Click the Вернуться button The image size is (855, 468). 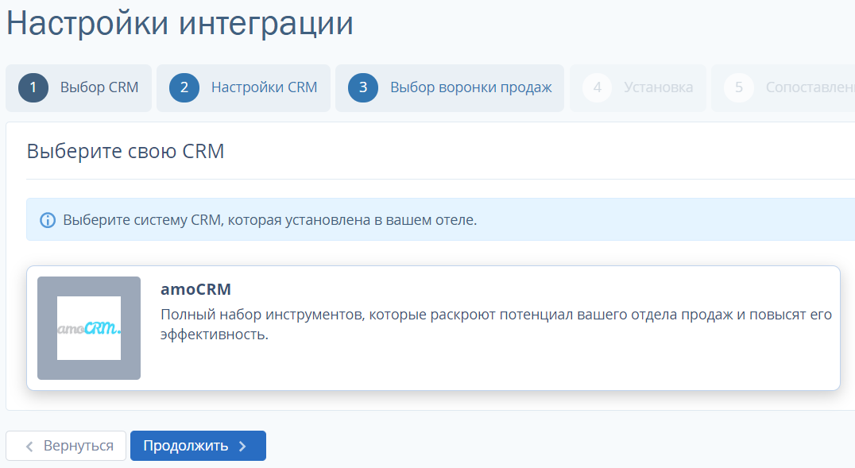[x=66, y=446]
